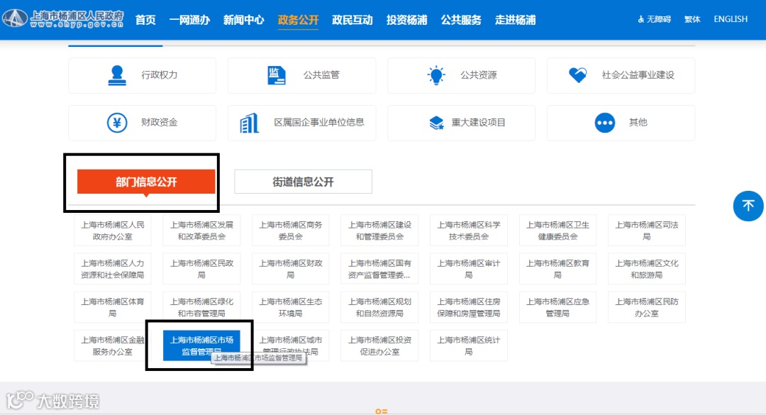Screen dimensions: 766x415
Task: Open 上海市杨浦区应急管理局 link
Action: (x=557, y=307)
